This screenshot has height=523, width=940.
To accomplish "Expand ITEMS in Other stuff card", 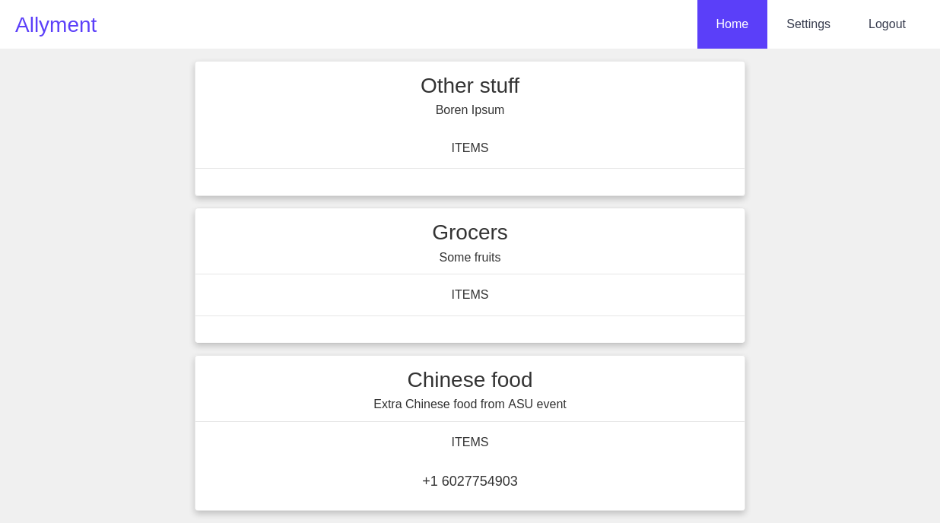I will tap(470, 148).
